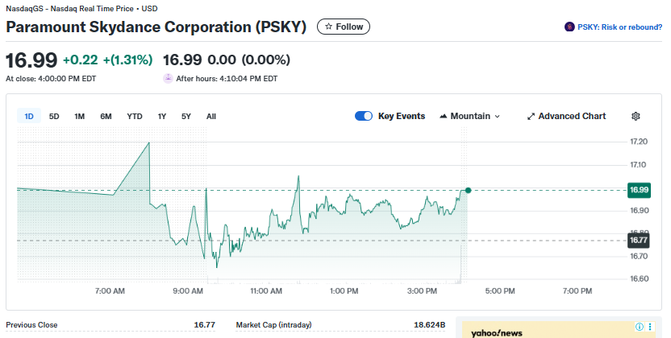Click the mountain chart type icon
The width and height of the screenshot is (671, 338).
[x=444, y=116]
